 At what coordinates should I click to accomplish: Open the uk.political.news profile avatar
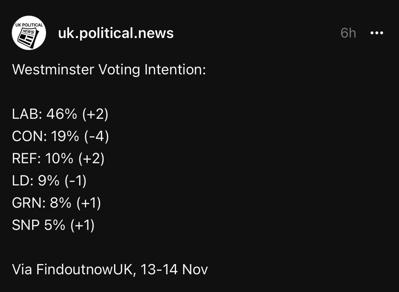29,33
